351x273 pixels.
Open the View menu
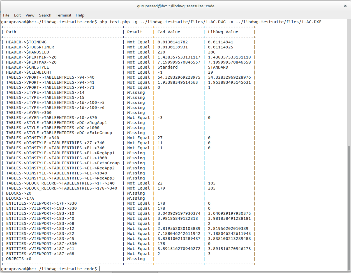pyautogui.click(x=30, y=15)
